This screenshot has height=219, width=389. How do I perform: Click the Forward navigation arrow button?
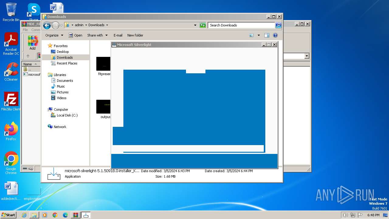(x=55, y=25)
